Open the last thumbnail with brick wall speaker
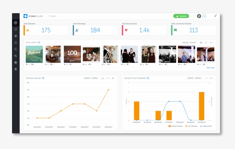This screenshot has height=149, width=235. [x=206, y=54]
